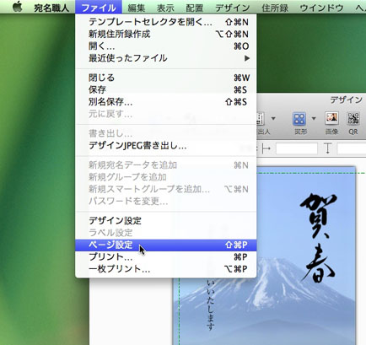This screenshot has height=345, width=366.
Task: Open the 差出人 dropdown arrow
Action: coord(273,118)
